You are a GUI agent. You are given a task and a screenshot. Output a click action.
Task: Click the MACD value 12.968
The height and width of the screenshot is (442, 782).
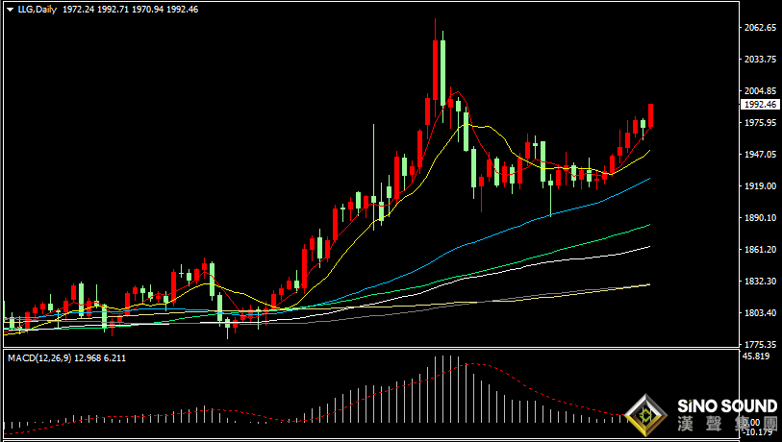coord(88,357)
